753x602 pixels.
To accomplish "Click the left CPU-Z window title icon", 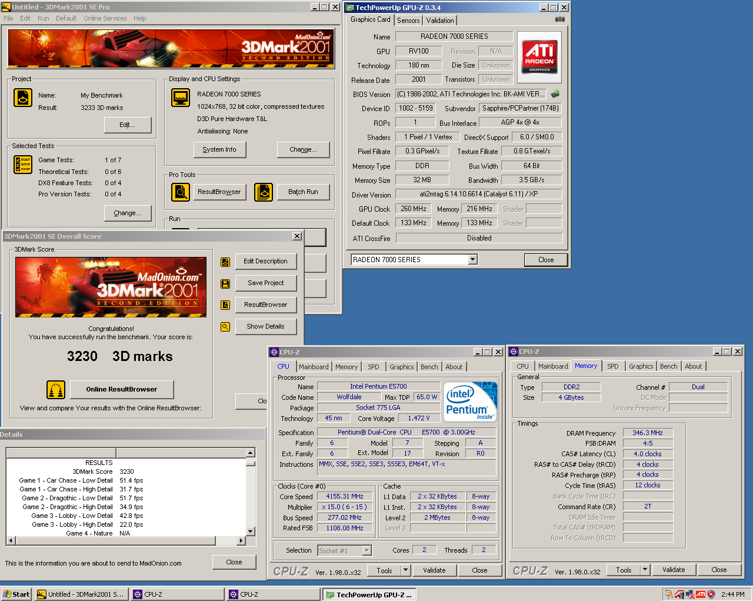I will pos(274,352).
